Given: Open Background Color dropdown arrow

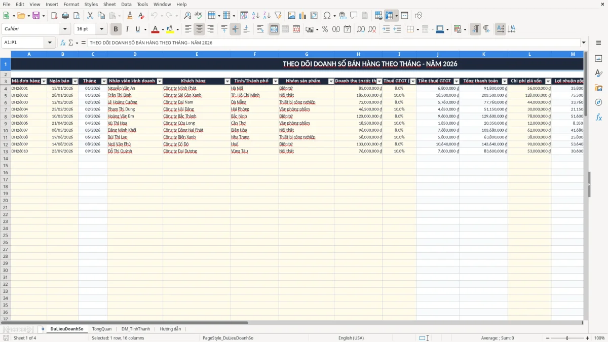Looking at the screenshot, I should pyautogui.click(x=178, y=29).
